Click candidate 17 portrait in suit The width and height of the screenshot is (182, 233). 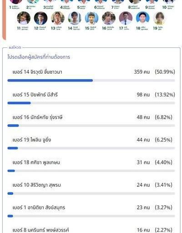point(126,18)
